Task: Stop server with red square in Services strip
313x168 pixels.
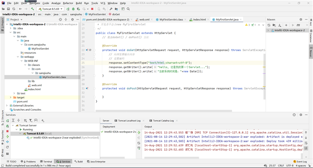Action: point(7,131)
